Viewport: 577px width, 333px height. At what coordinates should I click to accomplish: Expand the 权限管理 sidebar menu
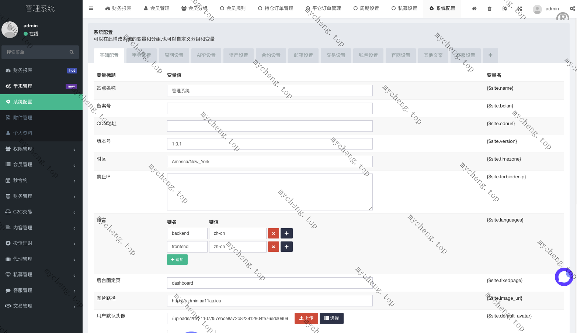(41, 149)
